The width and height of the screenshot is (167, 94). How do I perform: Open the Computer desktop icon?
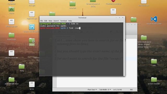11,1
